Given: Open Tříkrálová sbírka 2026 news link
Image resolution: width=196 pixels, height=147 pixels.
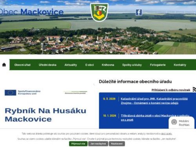Looking at the screenshot, I should pos(155,118).
